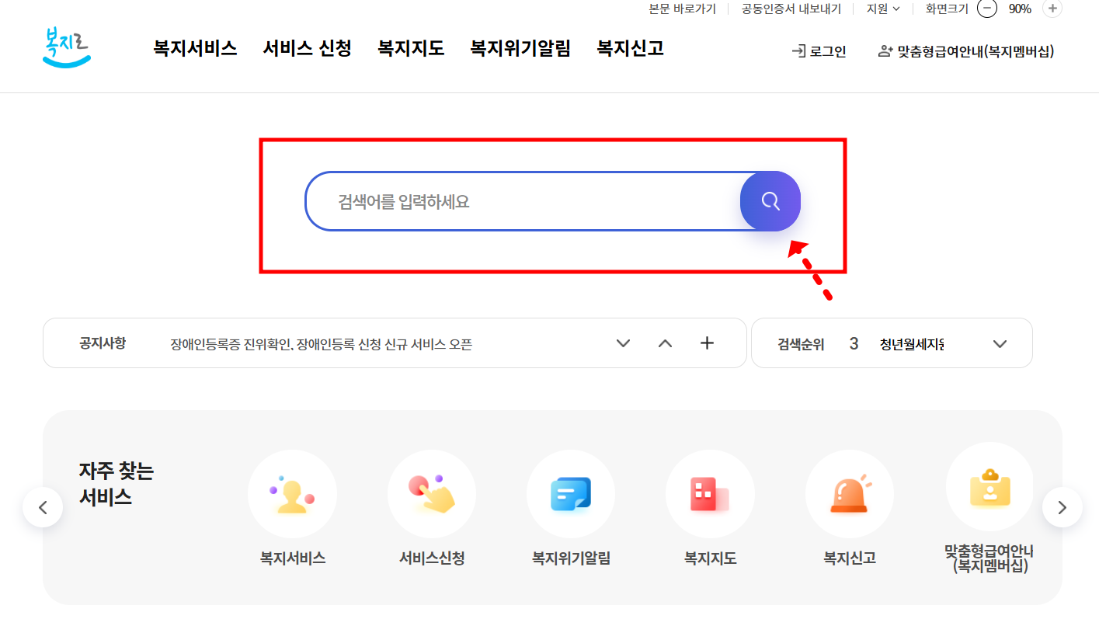Focus the 검색어를 입력하세요 search field
Viewport: 1099px width, 633px height.
tap(523, 201)
